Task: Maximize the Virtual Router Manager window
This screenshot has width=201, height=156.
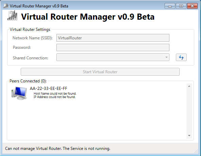Action: (181, 6)
